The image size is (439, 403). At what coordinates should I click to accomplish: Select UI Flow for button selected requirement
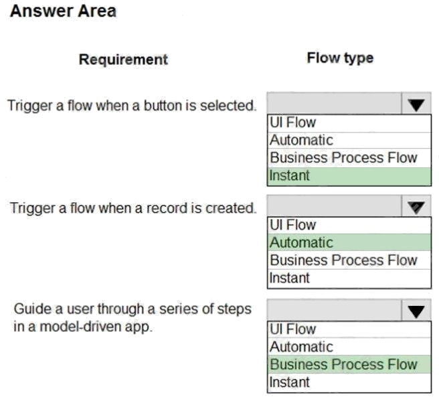pyautogui.click(x=349, y=123)
